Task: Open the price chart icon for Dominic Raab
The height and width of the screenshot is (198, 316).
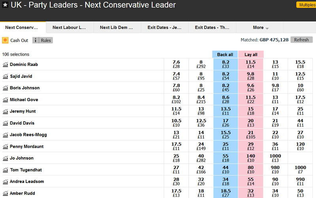Action: point(6,64)
